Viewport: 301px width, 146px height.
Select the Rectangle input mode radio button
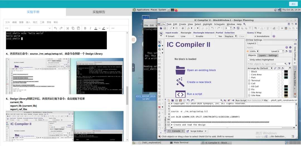tap(179, 33)
